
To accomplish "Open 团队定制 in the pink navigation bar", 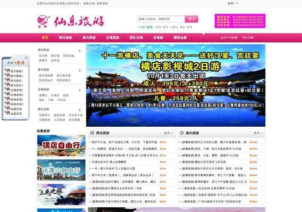I will click(136, 38).
